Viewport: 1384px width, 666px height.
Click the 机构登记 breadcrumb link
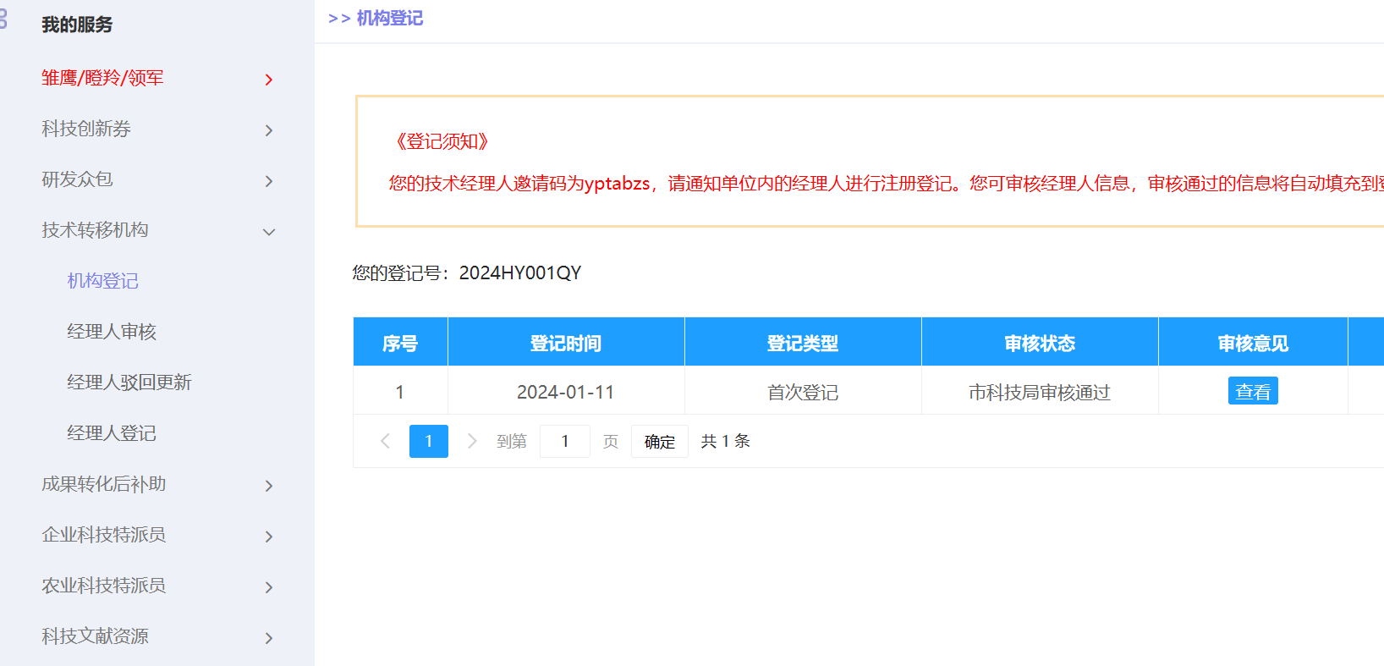[390, 18]
